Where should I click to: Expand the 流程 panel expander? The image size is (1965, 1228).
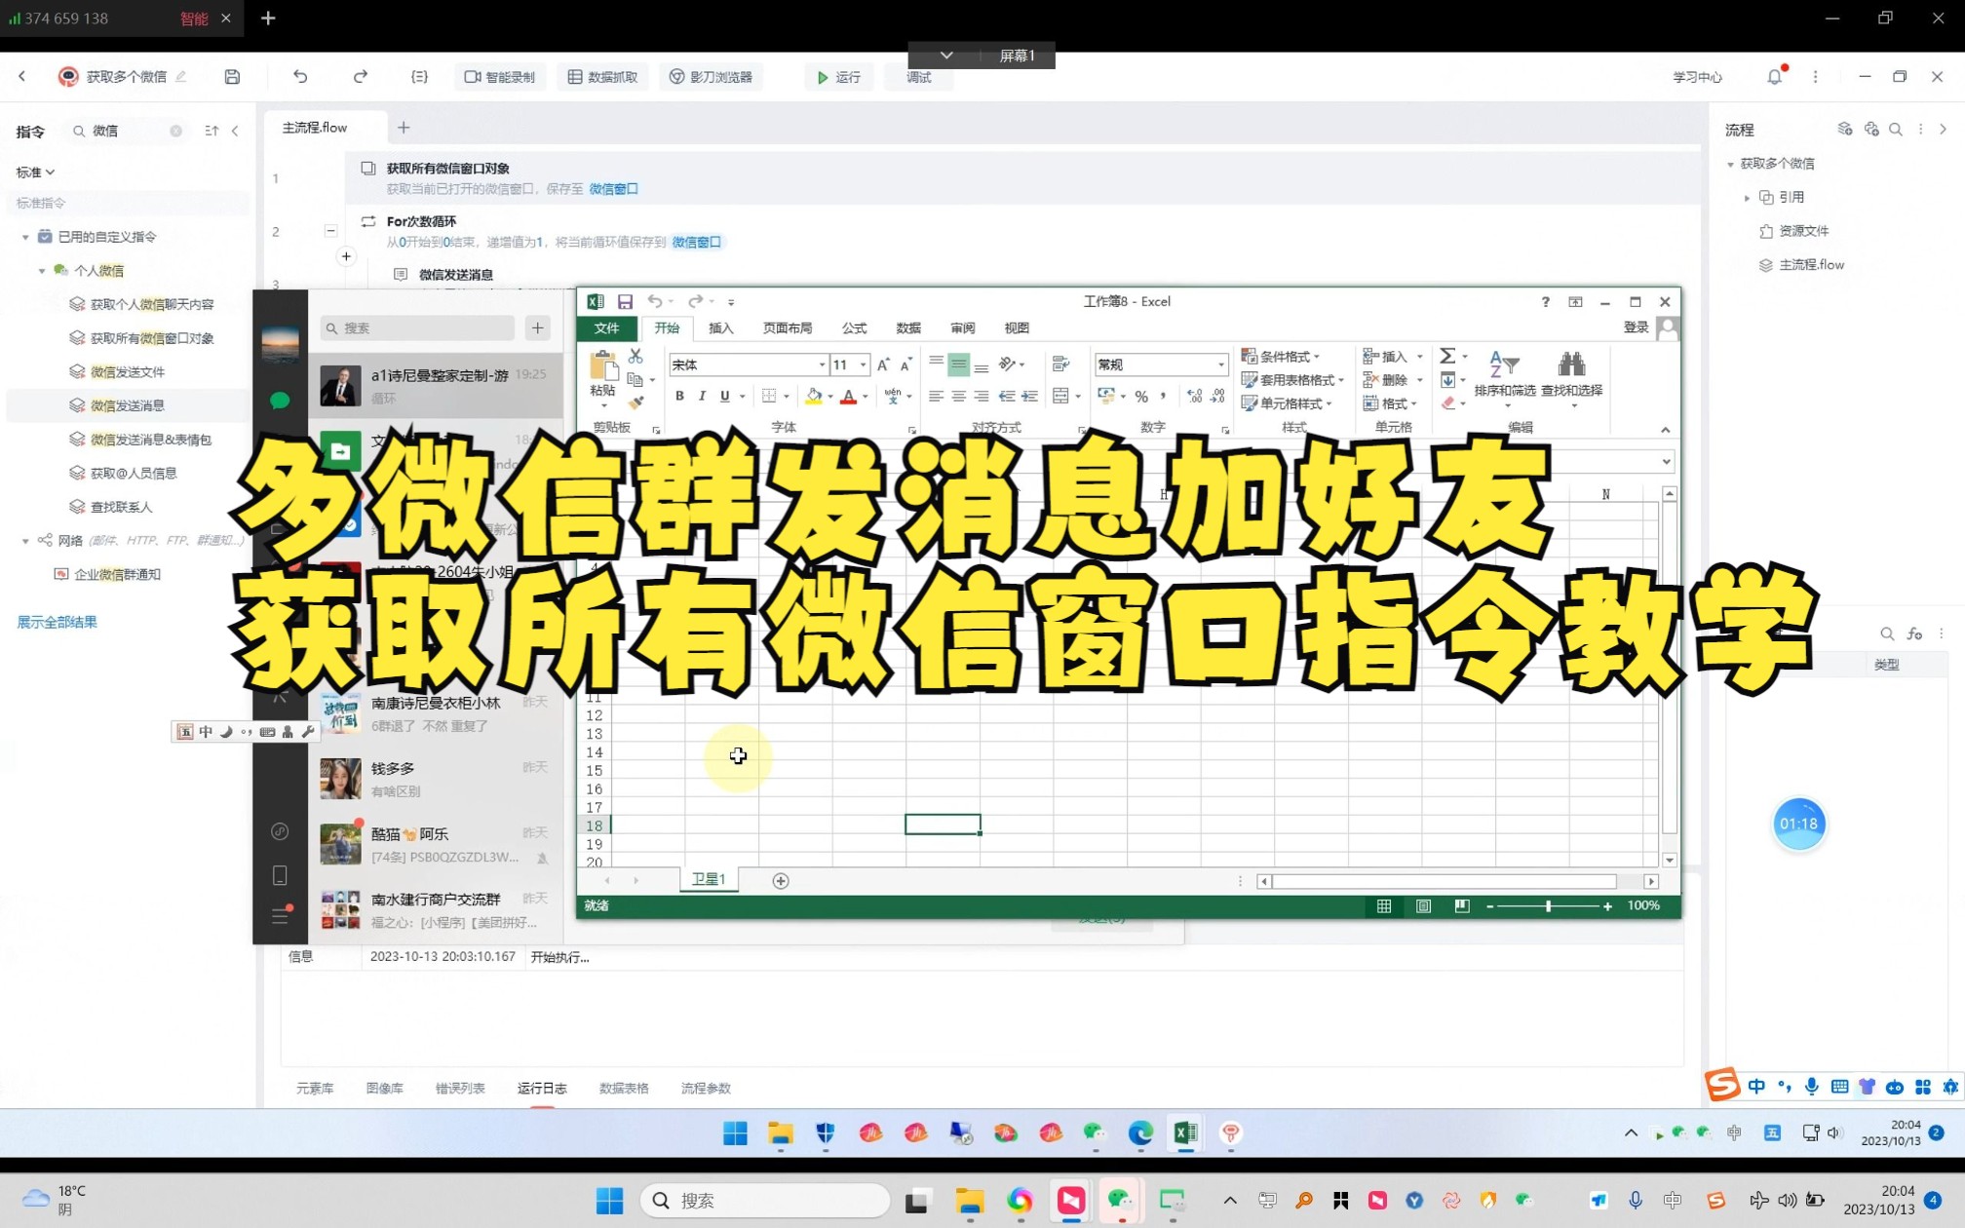(1946, 129)
